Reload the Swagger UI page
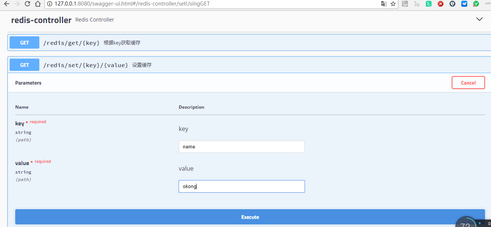 (27, 4)
